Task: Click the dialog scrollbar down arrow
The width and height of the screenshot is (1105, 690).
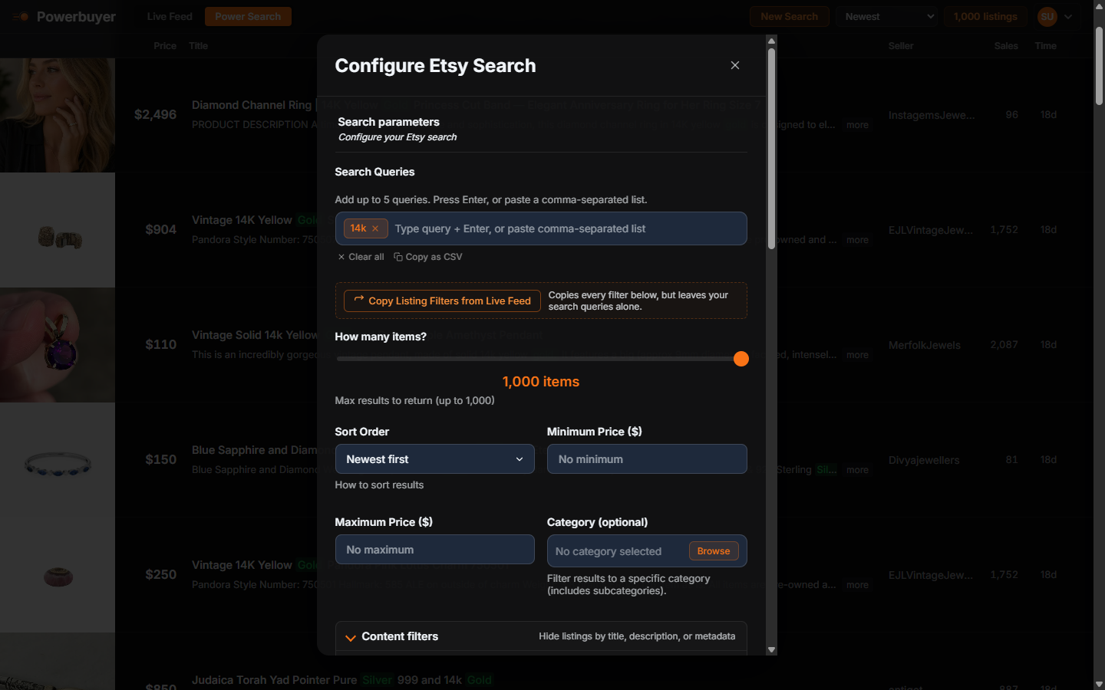Action: click(771, 649)
